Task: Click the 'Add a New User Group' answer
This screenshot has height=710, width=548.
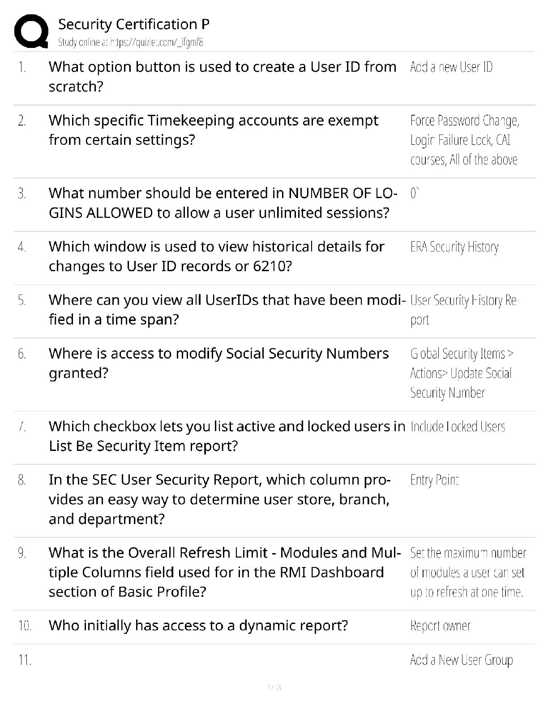Action: (462, 660)
